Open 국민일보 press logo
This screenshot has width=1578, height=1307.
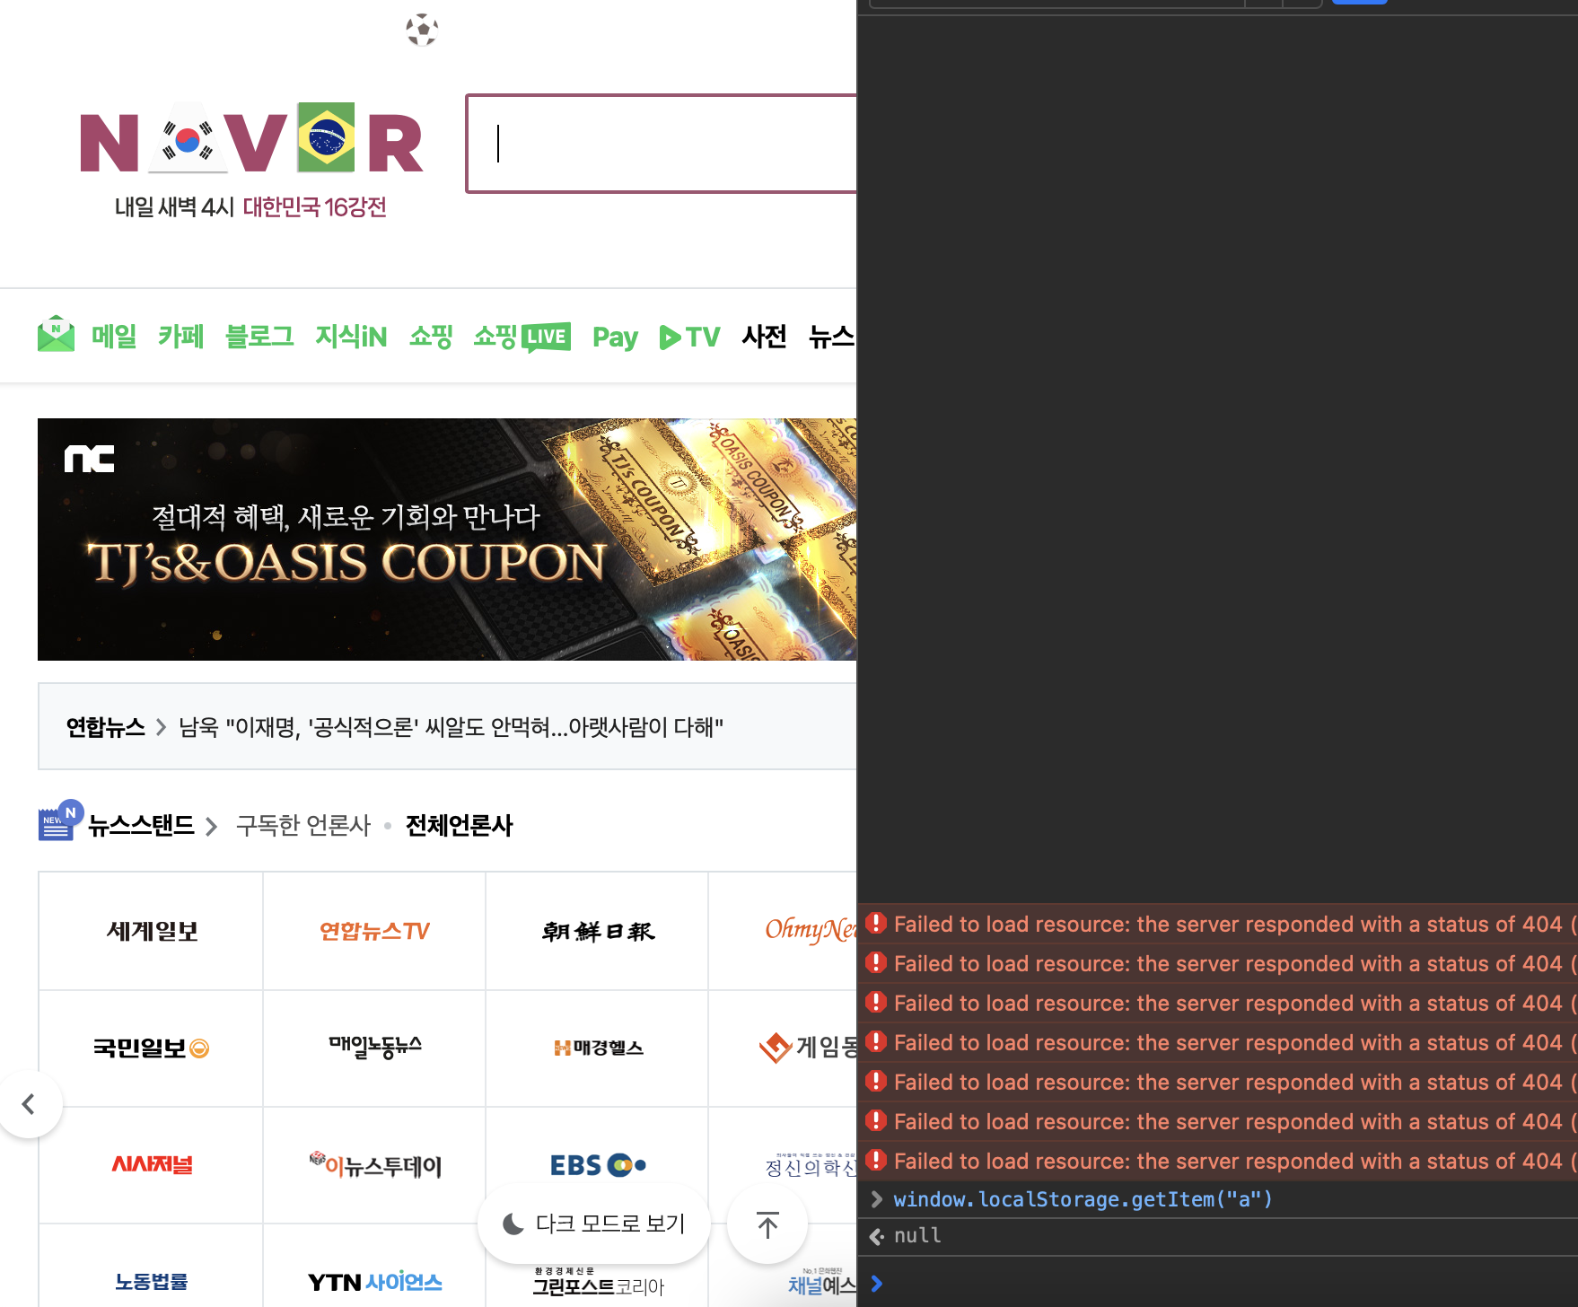151,1048
